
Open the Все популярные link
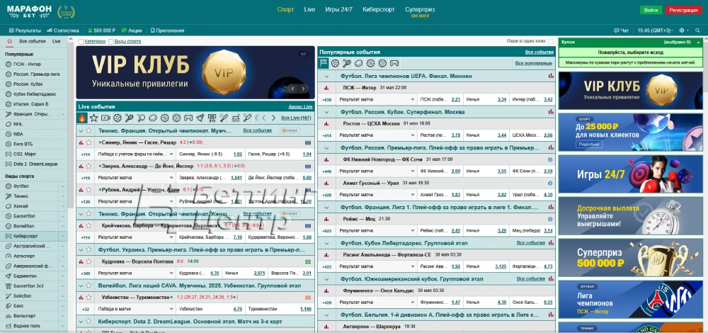pos(534,63)
